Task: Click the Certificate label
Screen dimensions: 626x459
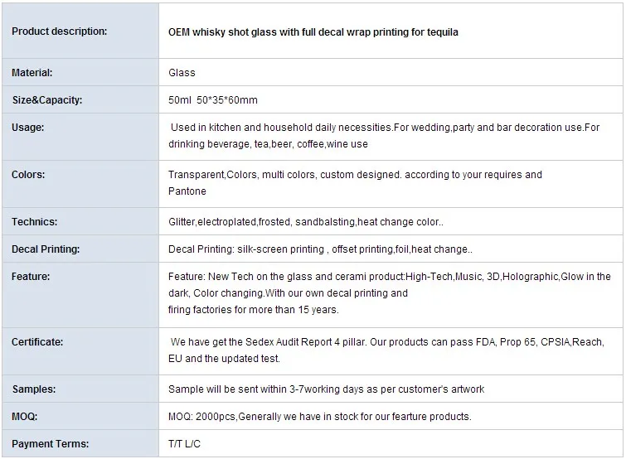Action: (37, 342)
